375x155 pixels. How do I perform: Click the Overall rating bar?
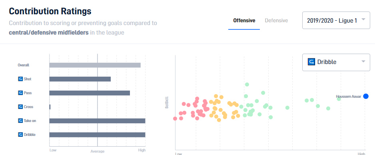pos(95,65)
